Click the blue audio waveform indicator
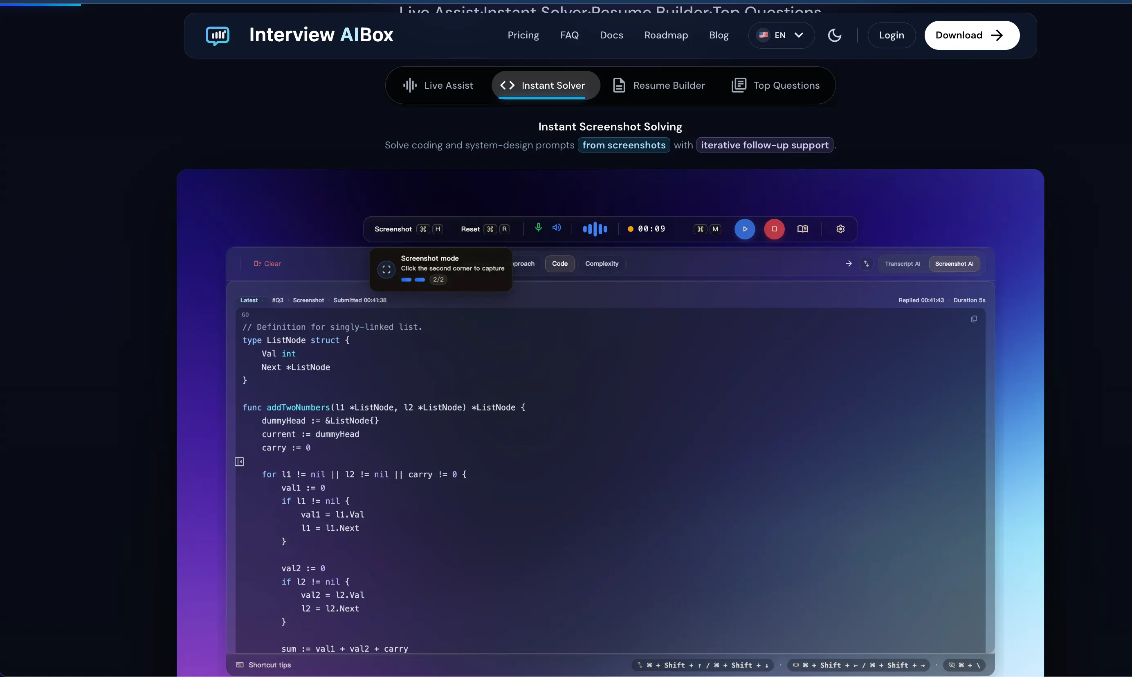 pyautogui.click(x=595, y=229)
